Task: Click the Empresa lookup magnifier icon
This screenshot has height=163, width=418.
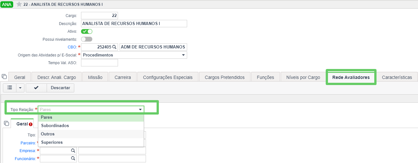Action: 73,150
